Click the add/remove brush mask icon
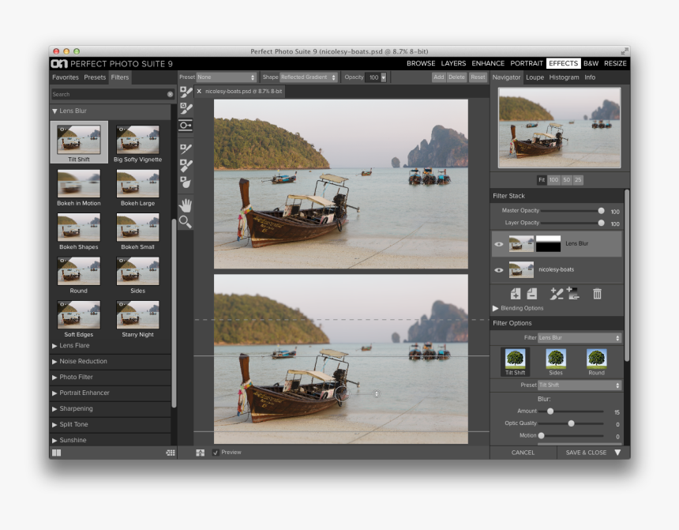The image size is (679, 530). click(556, 294)
